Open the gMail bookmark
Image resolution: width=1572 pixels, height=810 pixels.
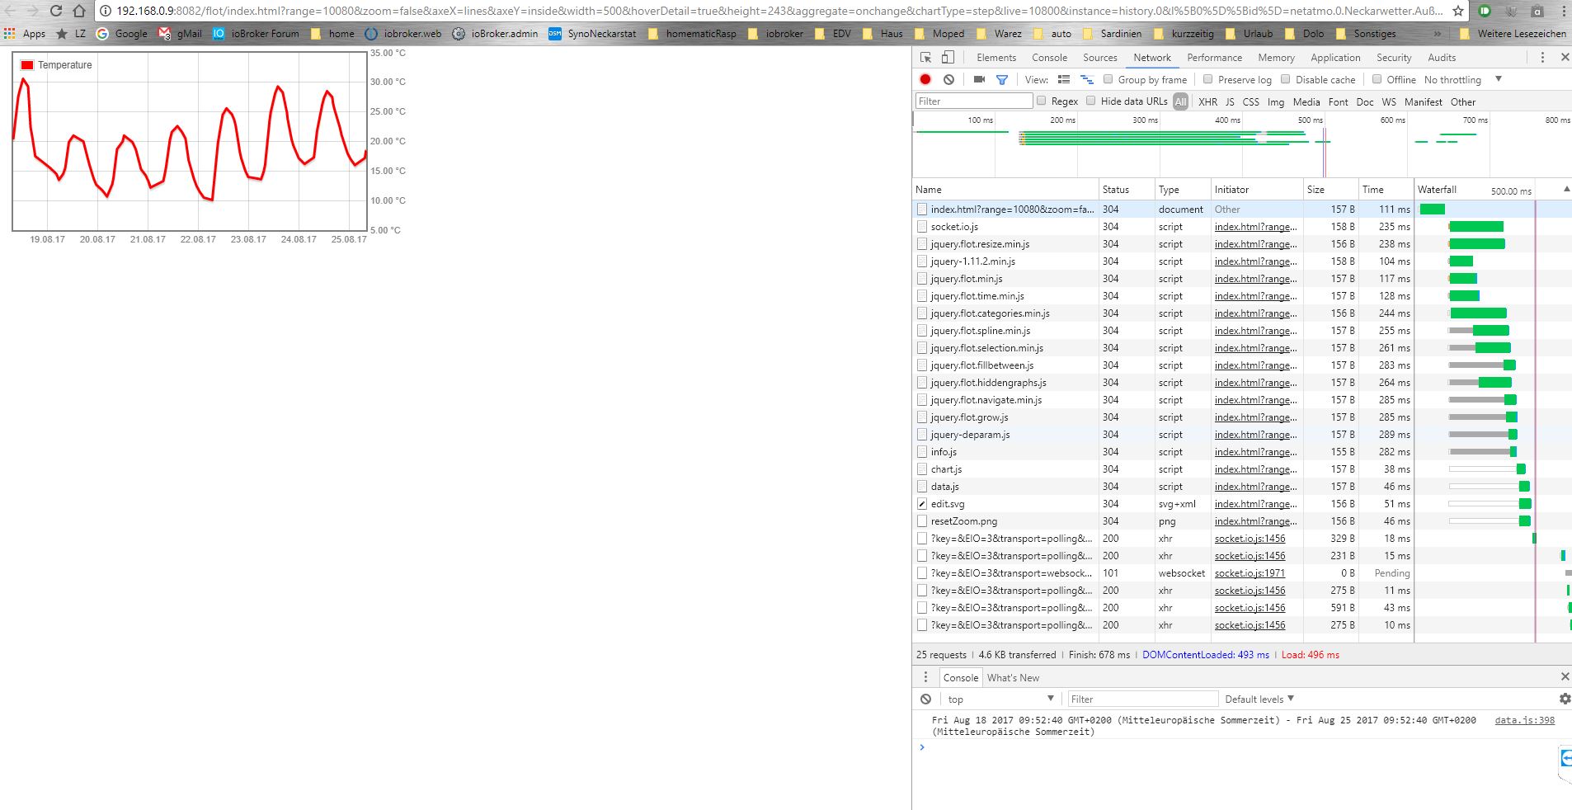[180, 34]
